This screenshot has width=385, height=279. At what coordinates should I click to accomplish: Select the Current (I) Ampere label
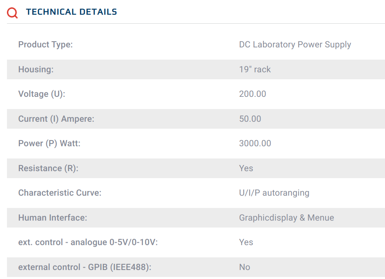pos(56,119)
